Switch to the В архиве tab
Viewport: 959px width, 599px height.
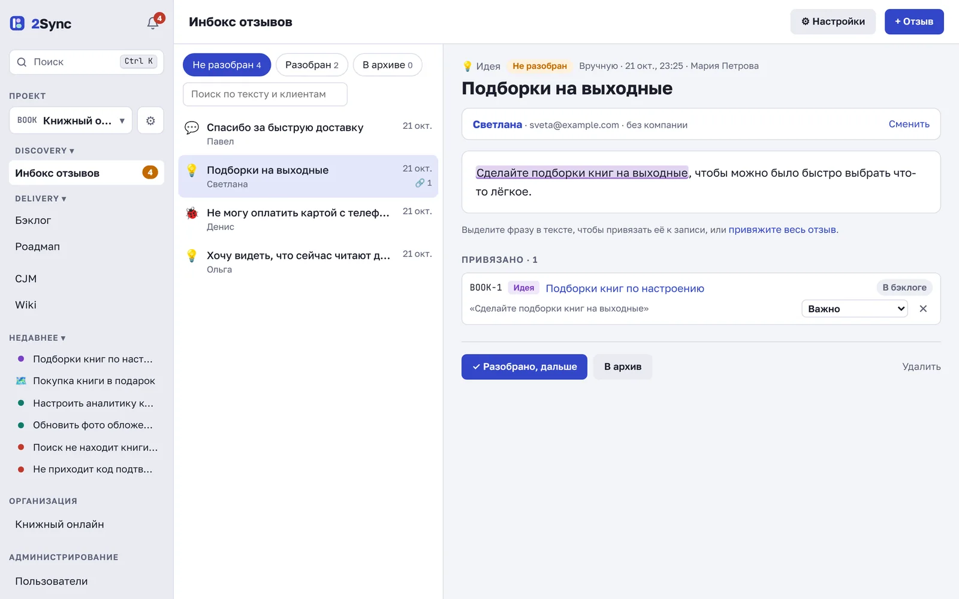[x=387, y=65]
